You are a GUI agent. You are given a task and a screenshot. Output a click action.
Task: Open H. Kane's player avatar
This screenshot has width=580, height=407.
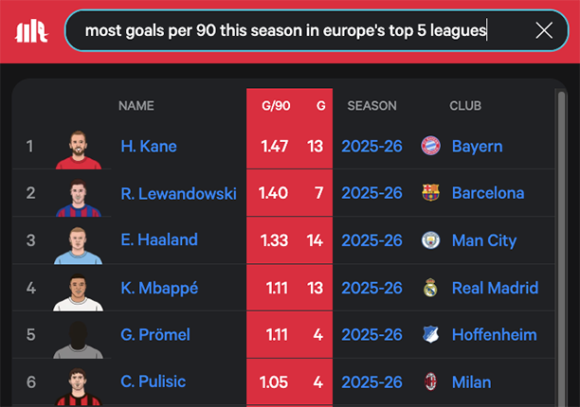tap(78, 149)
